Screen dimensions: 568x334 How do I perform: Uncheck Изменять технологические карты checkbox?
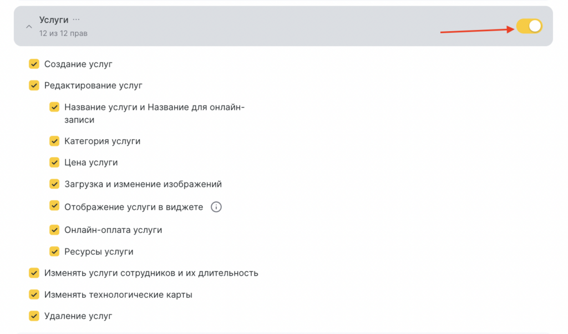34,295
